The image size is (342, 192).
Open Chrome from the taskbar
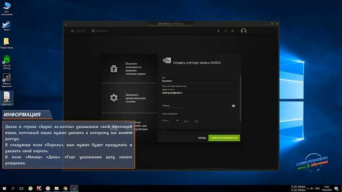coord(65,188)
